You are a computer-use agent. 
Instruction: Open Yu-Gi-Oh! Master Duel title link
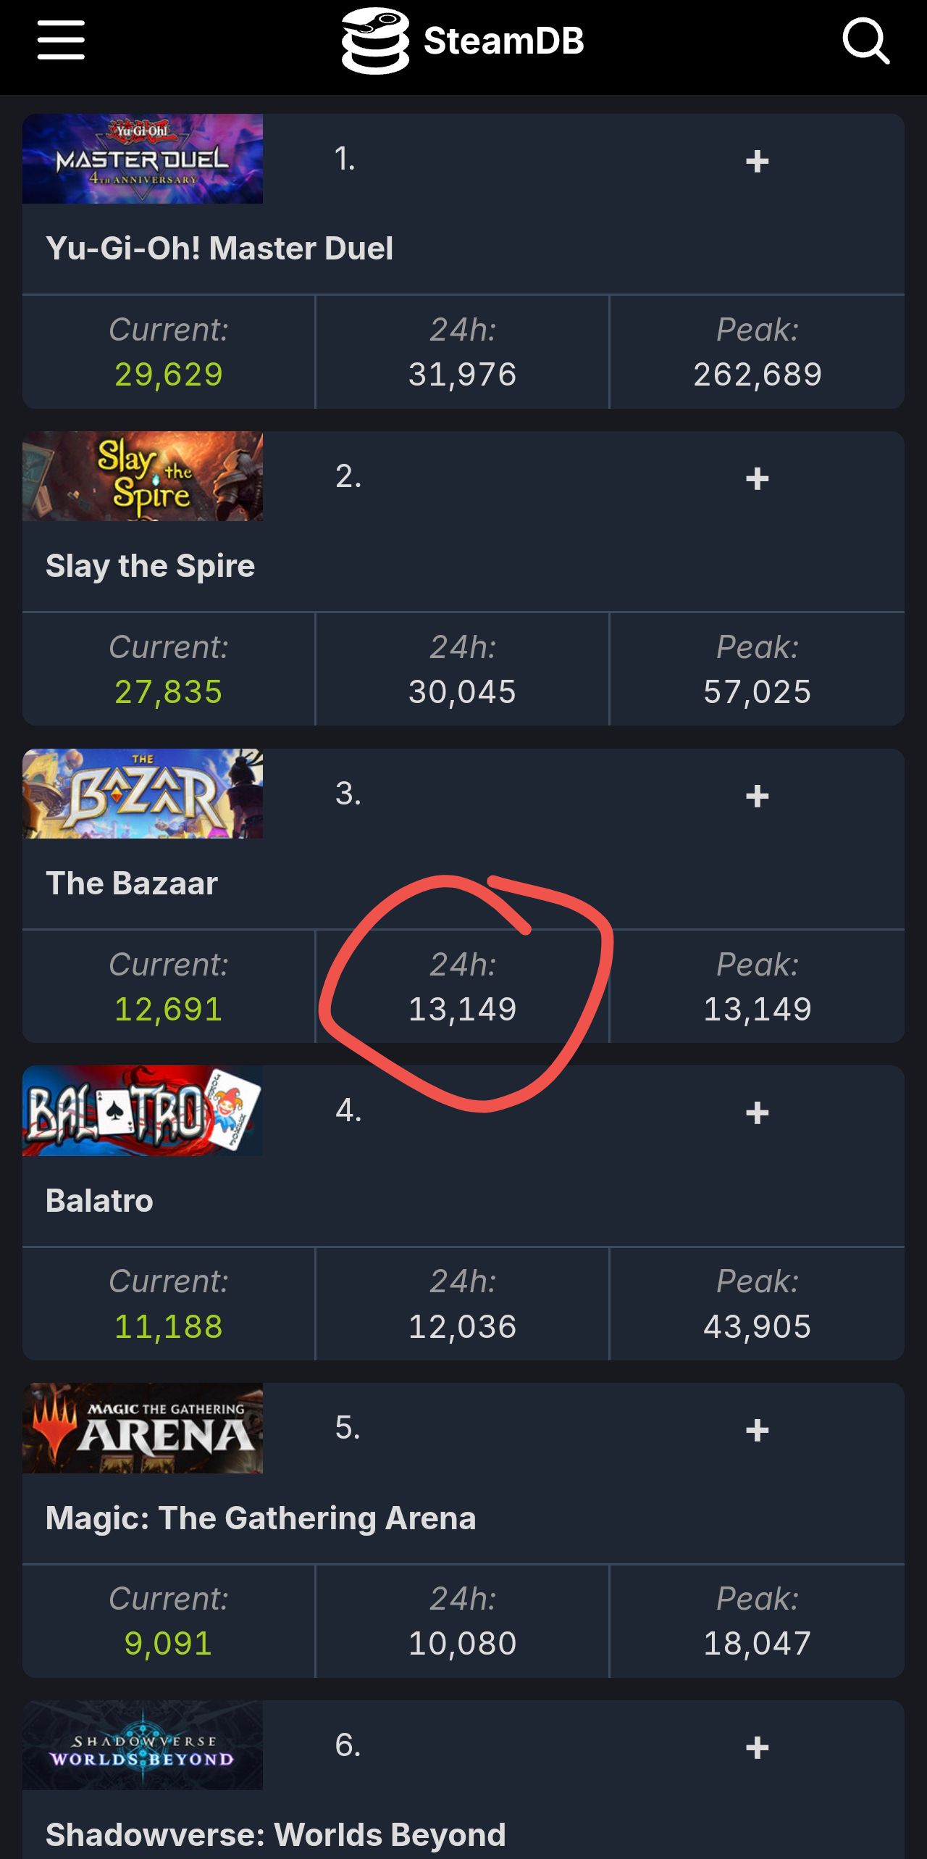point(219,249)
